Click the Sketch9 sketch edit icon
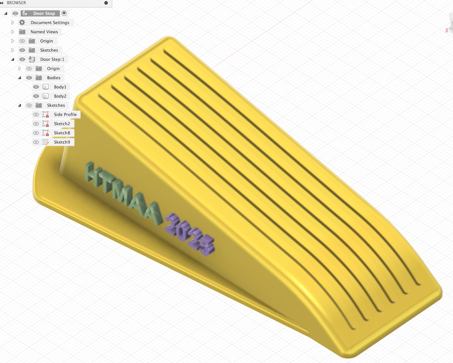 (46, 142)
